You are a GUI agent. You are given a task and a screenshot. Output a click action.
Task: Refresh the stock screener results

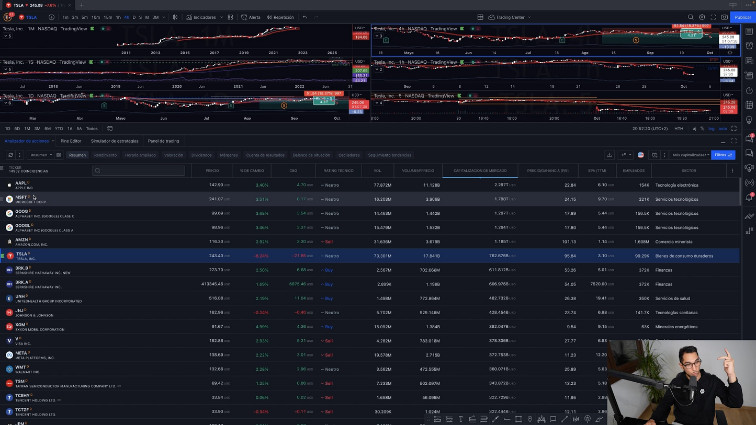pyautogui.click(x=10, y=155)
